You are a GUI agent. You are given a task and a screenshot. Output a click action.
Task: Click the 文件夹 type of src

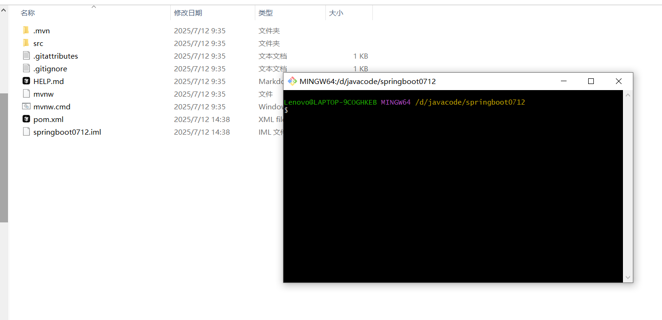(x=269, y=43)
